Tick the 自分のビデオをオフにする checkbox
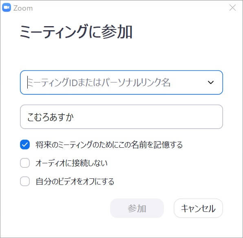Screen dimensions: 243x238 click(25, 181)
